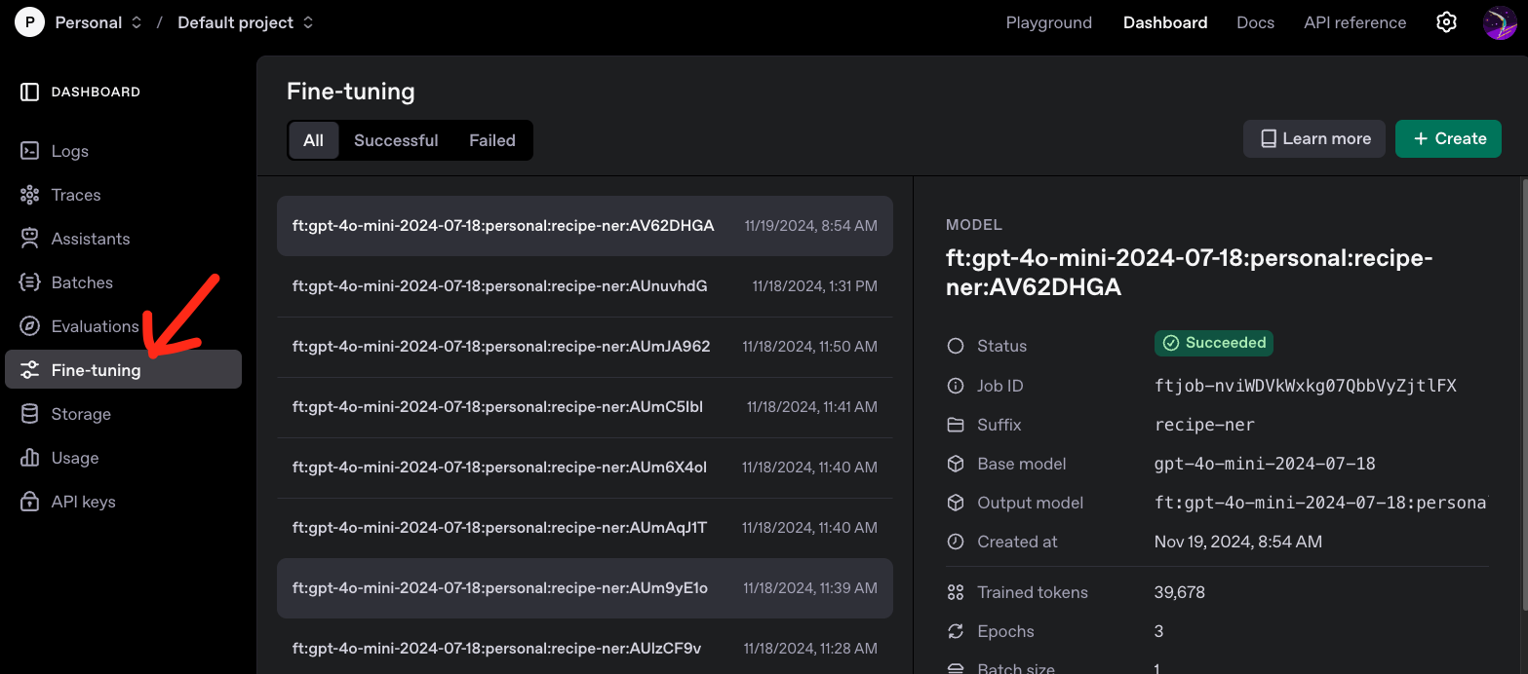
Task: Click the Succeeded status badge
Action: pyautogui.click(x=1214, y=343)
